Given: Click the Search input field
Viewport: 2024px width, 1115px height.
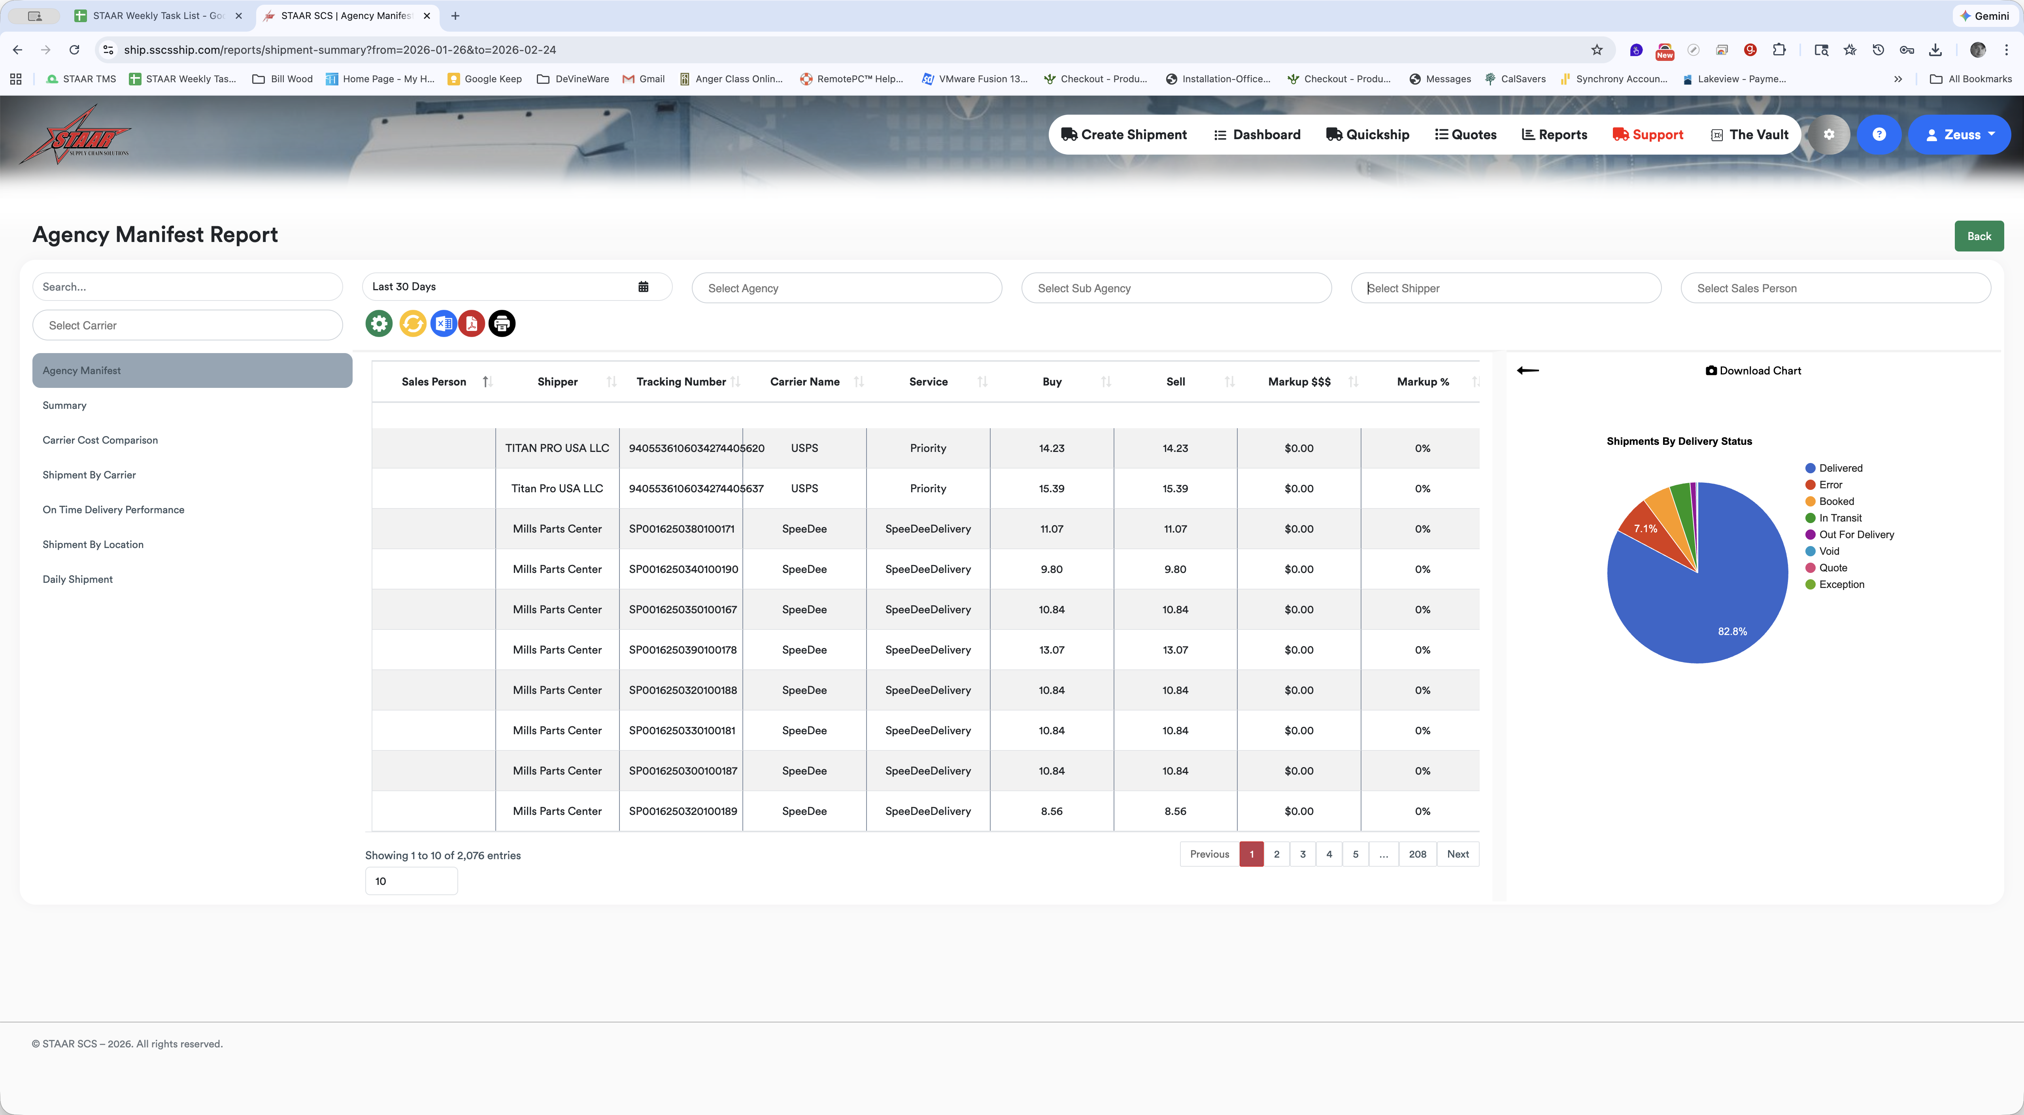Looking at the screenshot, I should [187, 287].
